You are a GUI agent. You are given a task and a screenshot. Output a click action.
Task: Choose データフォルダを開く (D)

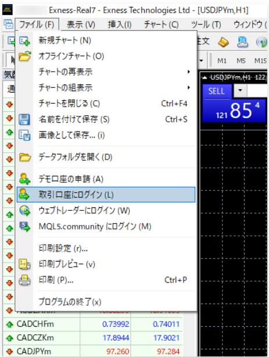point(106,157)
